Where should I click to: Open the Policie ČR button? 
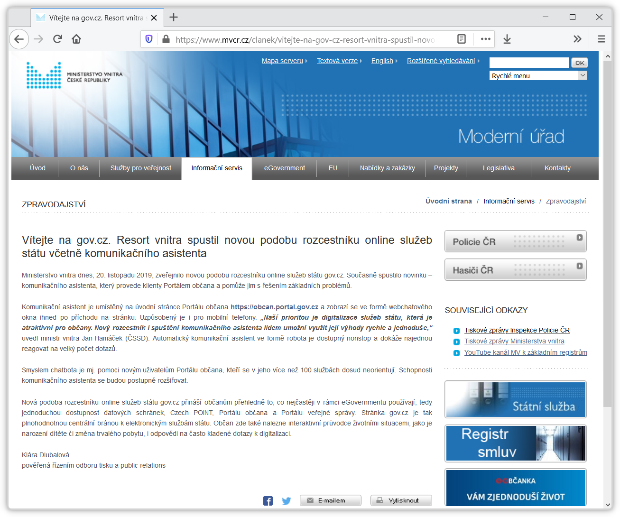[x=516, y=241]
